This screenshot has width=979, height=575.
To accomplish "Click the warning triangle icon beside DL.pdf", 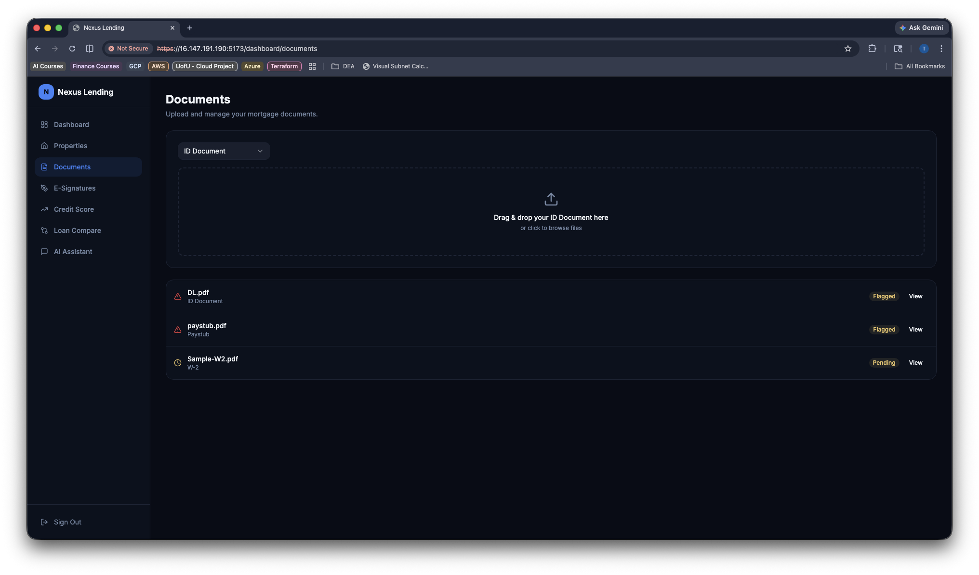I will (178, 296).
